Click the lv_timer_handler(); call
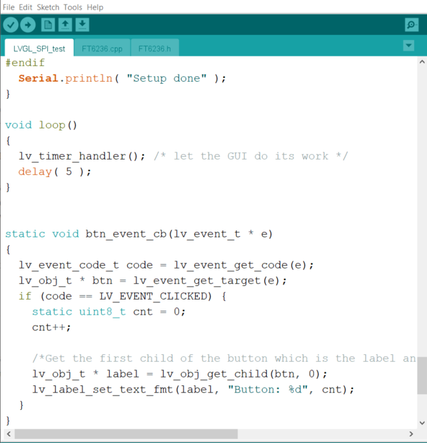Viewport: 427px width, 443px height. pyautogui.click(x=82, y=156)
